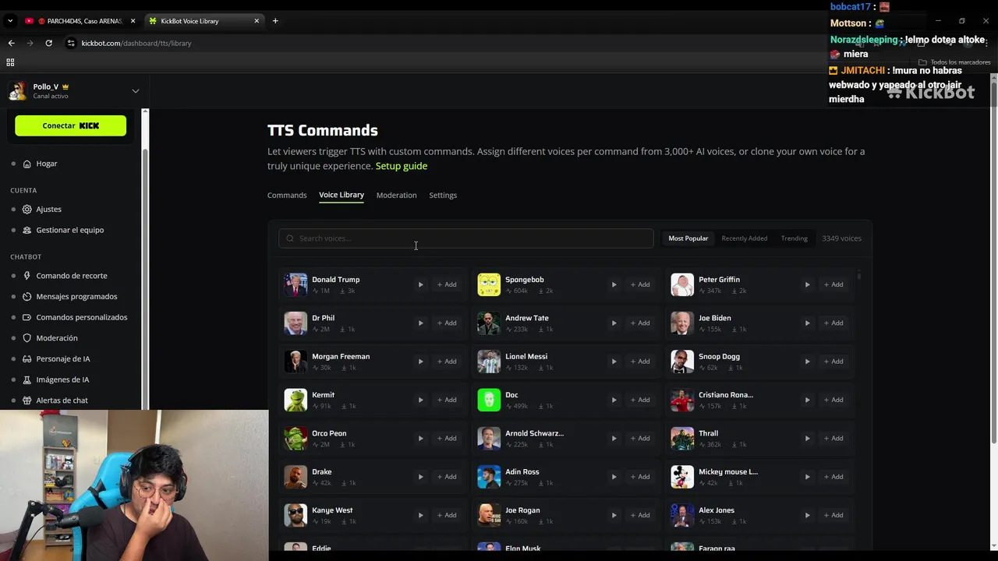Click the Doc voice green avatar
998x561 pixels.
tap(489, 400)
